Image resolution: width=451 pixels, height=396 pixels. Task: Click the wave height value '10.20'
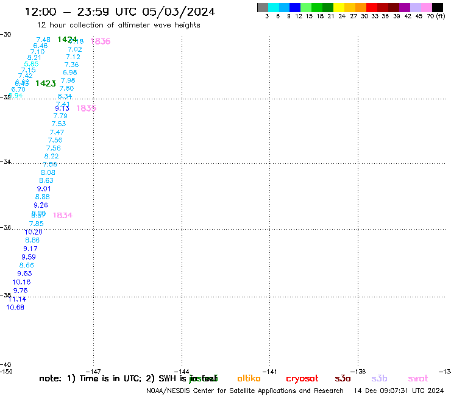click(34, 232)
